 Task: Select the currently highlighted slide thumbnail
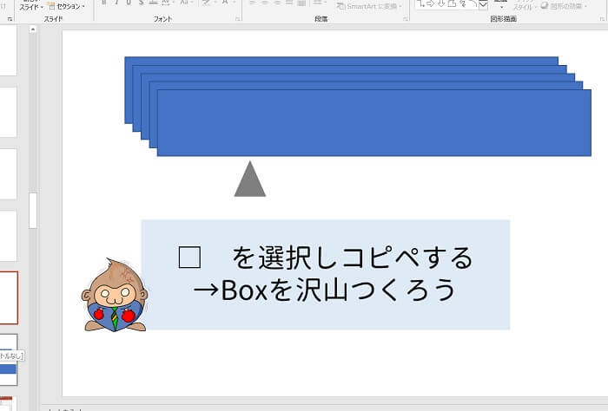pos(8,297)
